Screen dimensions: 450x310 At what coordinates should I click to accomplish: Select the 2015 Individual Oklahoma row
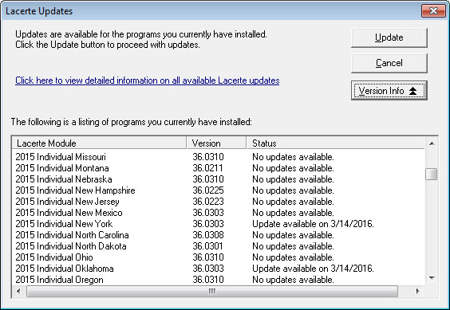(218, 269)
